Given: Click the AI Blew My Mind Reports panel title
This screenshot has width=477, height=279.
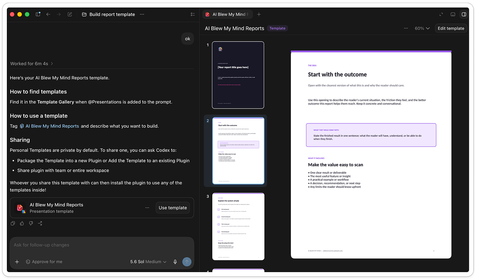Looking at the screenshot, I should tap(234, 29).
